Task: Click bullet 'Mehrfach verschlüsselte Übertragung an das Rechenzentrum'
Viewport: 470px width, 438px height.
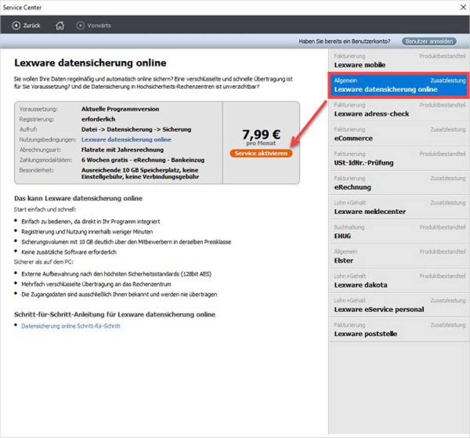Action: coord(96,284)
